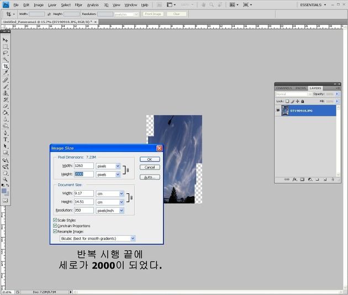Select the Path Selection tool
Screen dimensions: 348x295
pyautogui.click(x=6, y=146)
